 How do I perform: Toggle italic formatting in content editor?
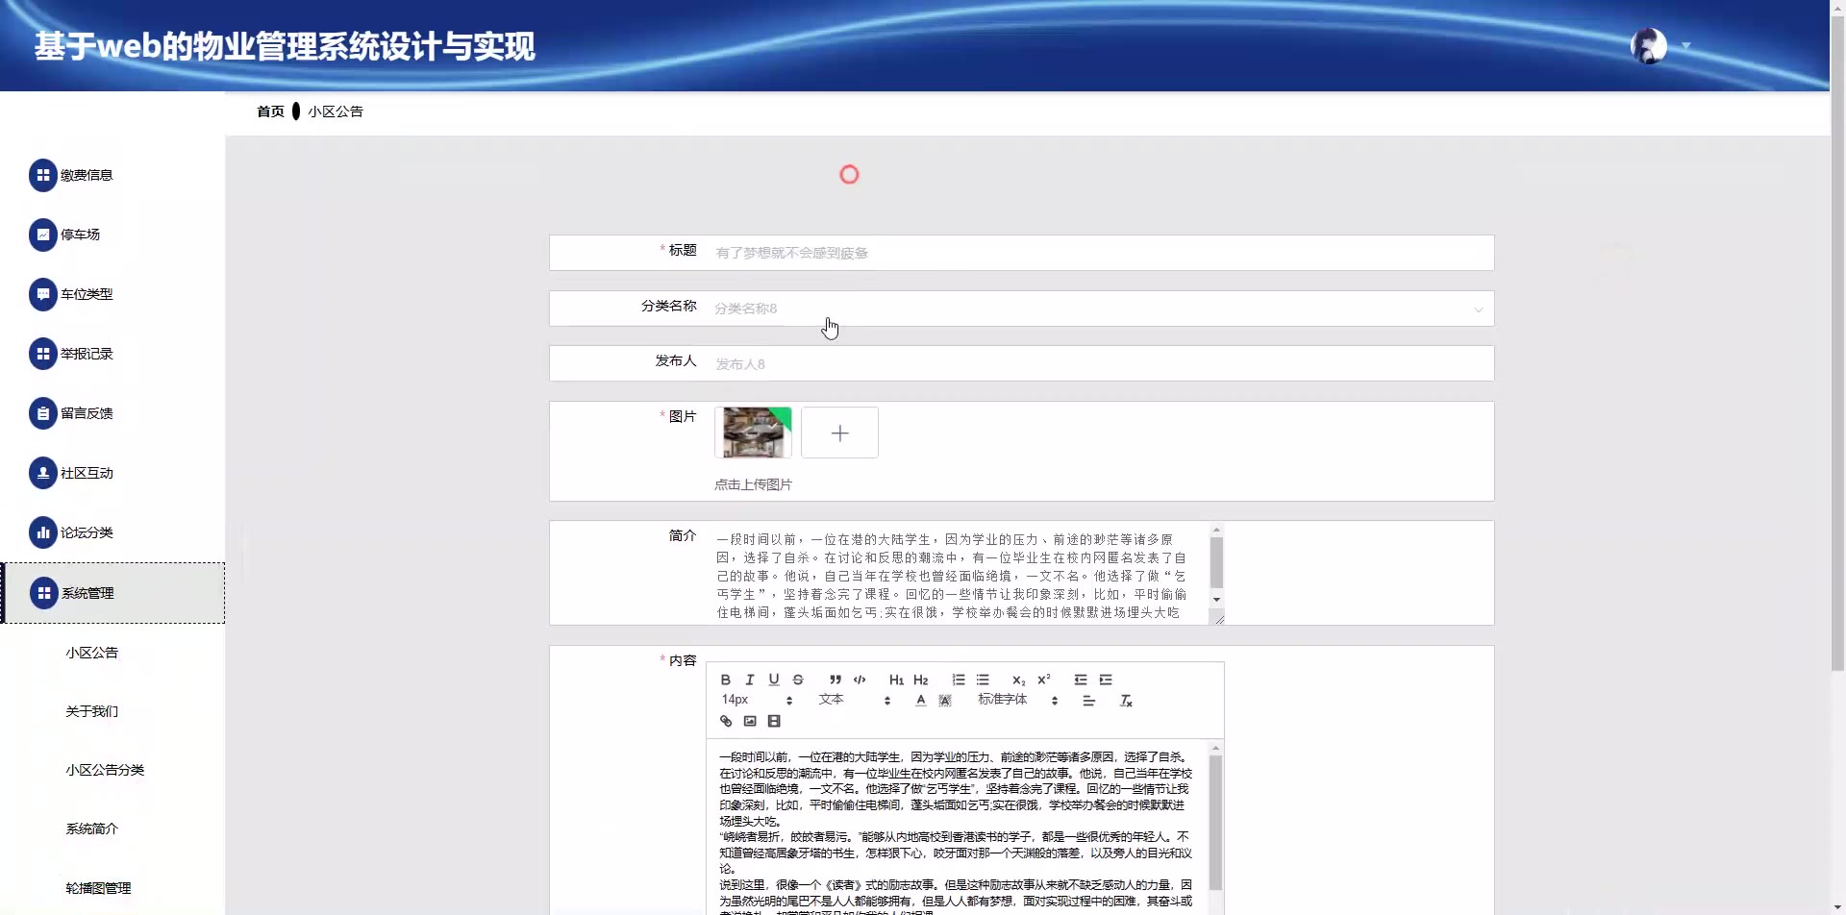tap(750, 680)
